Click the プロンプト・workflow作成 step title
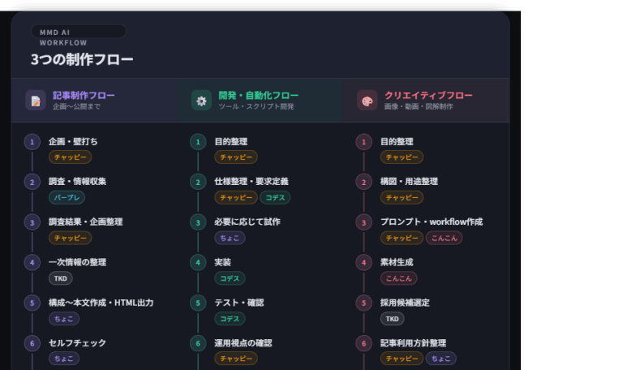The height and width of the screenshot is (370, 623). pyautogui.click(x=432, y=222)
